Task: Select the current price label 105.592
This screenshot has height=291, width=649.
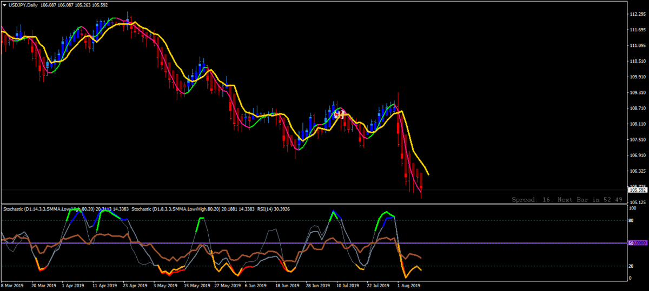Action: (x=638, y=190)
